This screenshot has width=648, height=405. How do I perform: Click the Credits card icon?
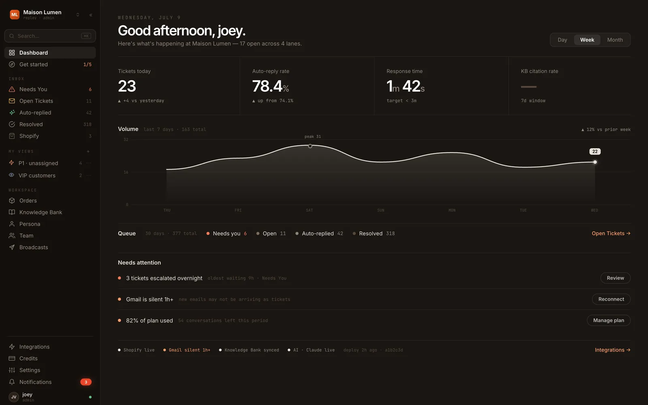[x=12, y=358]
